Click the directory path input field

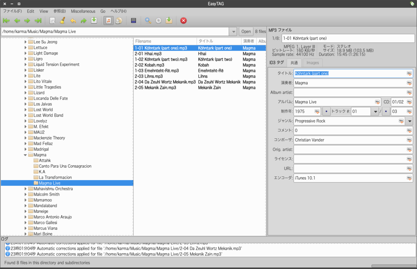point(115,32)
